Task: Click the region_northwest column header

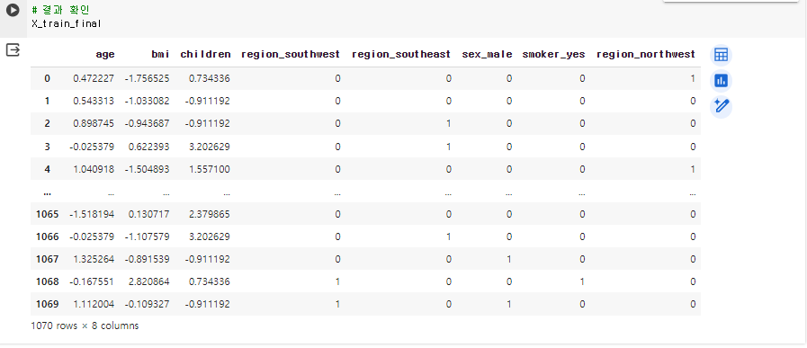Action: coord(646,54)
